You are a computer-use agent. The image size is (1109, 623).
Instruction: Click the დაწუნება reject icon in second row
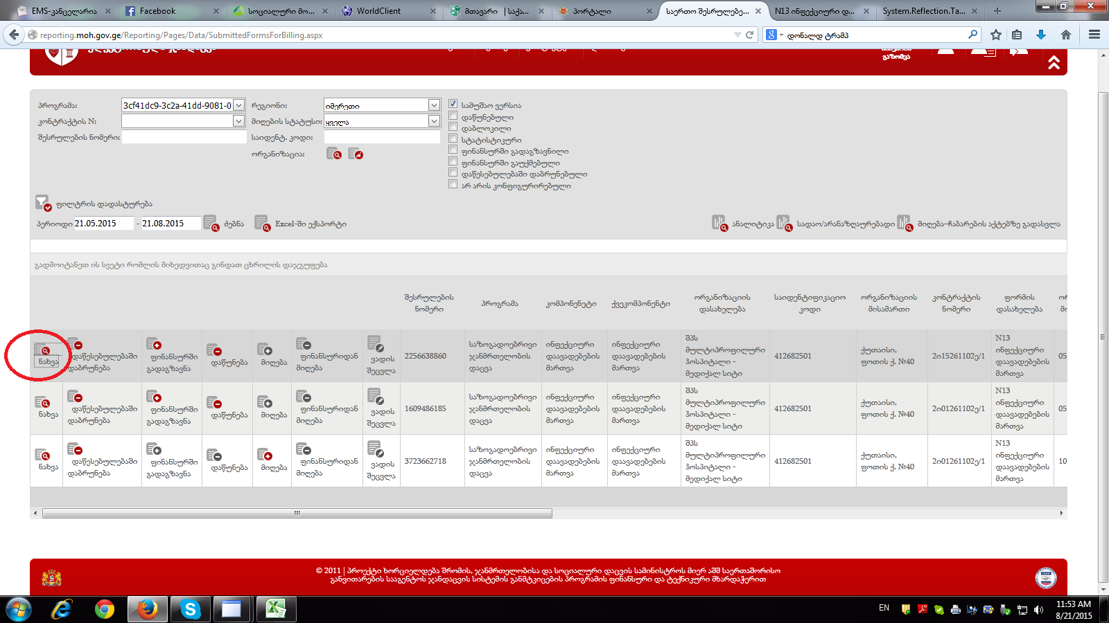click(x=215, y=403)
